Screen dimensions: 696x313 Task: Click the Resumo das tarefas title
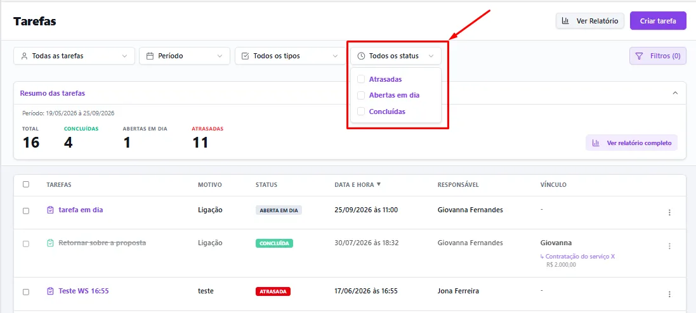point(53,94)
